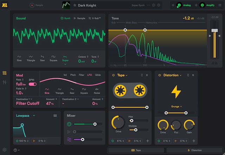Open the settings gear in left sidebar
This screenshot has width=225, height=155.
(x=5, y=150)
